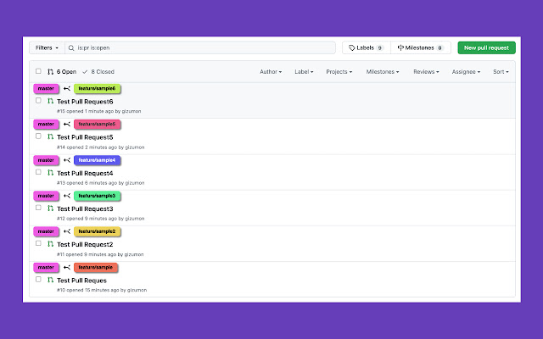Expand the Assignee filter dropdown
Image resolution: width=543 pixels, height=339 pixels.
tap(466, 71)
